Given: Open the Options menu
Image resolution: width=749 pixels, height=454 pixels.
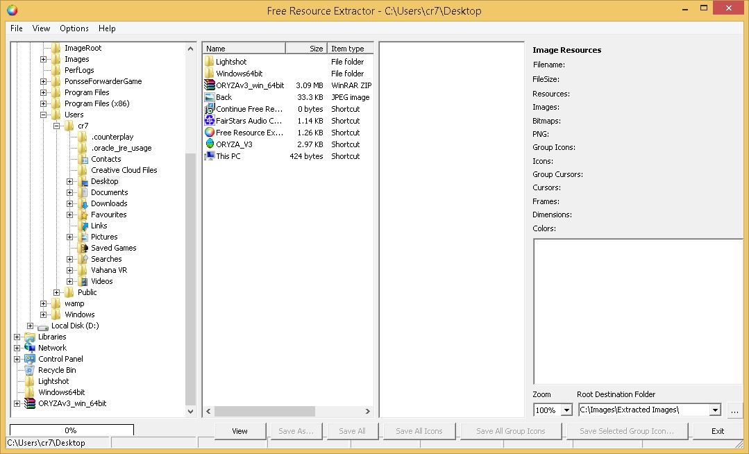Looking at the screenshot, I should click(74, 28).
